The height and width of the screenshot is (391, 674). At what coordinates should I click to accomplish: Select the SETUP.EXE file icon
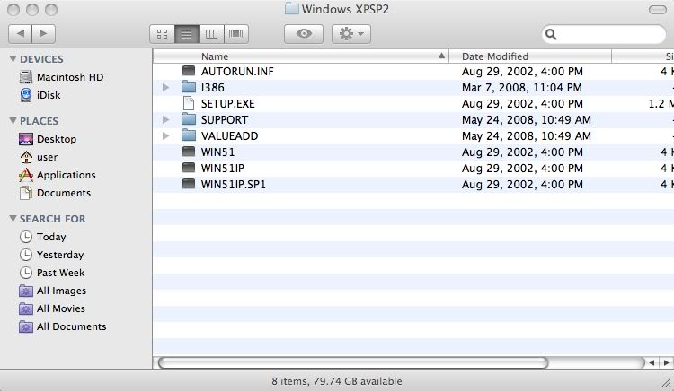point(189,103)
